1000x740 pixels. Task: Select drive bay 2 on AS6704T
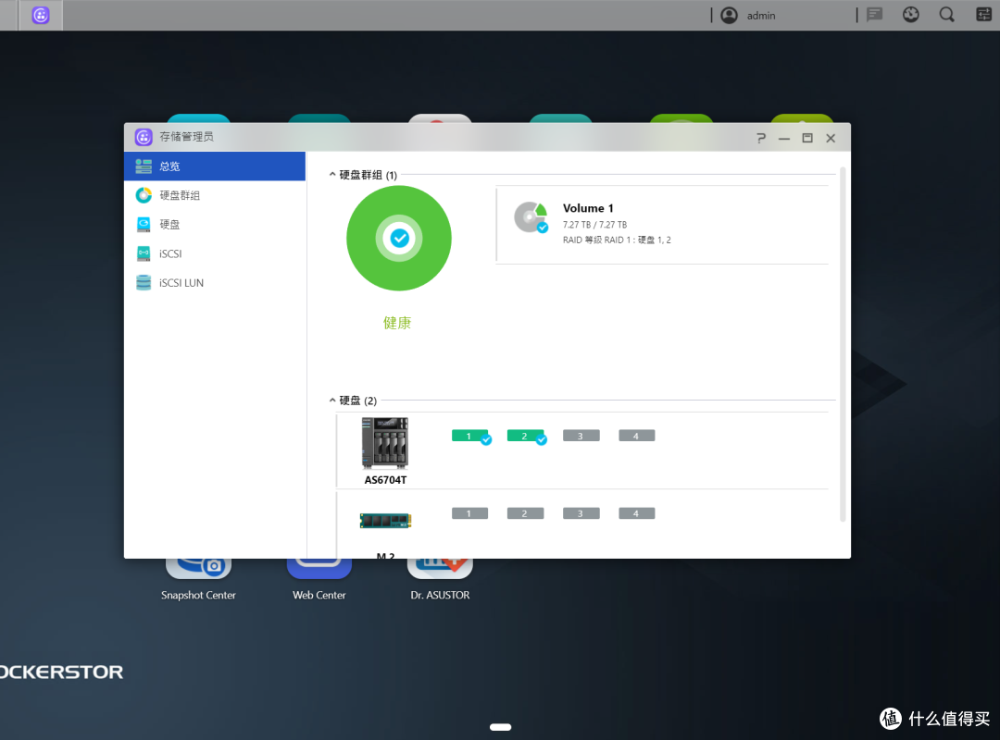coord(525,436)
